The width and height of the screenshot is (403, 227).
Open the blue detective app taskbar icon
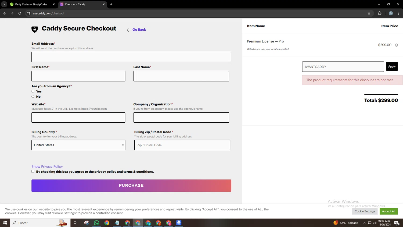pos(179,223)
